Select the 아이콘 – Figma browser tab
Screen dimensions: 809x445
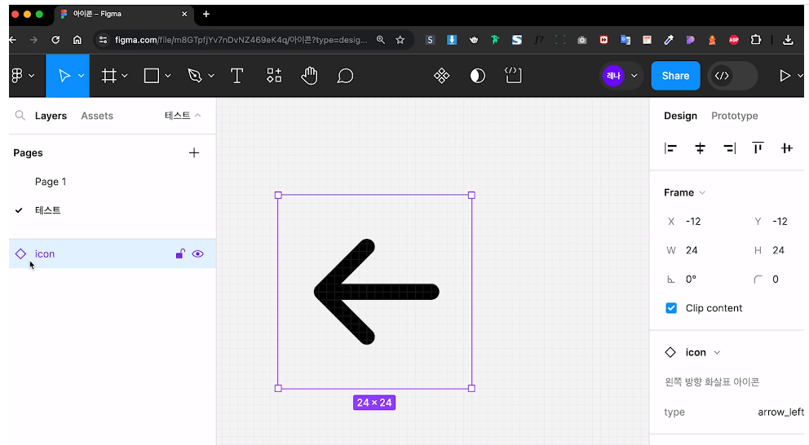124,14
